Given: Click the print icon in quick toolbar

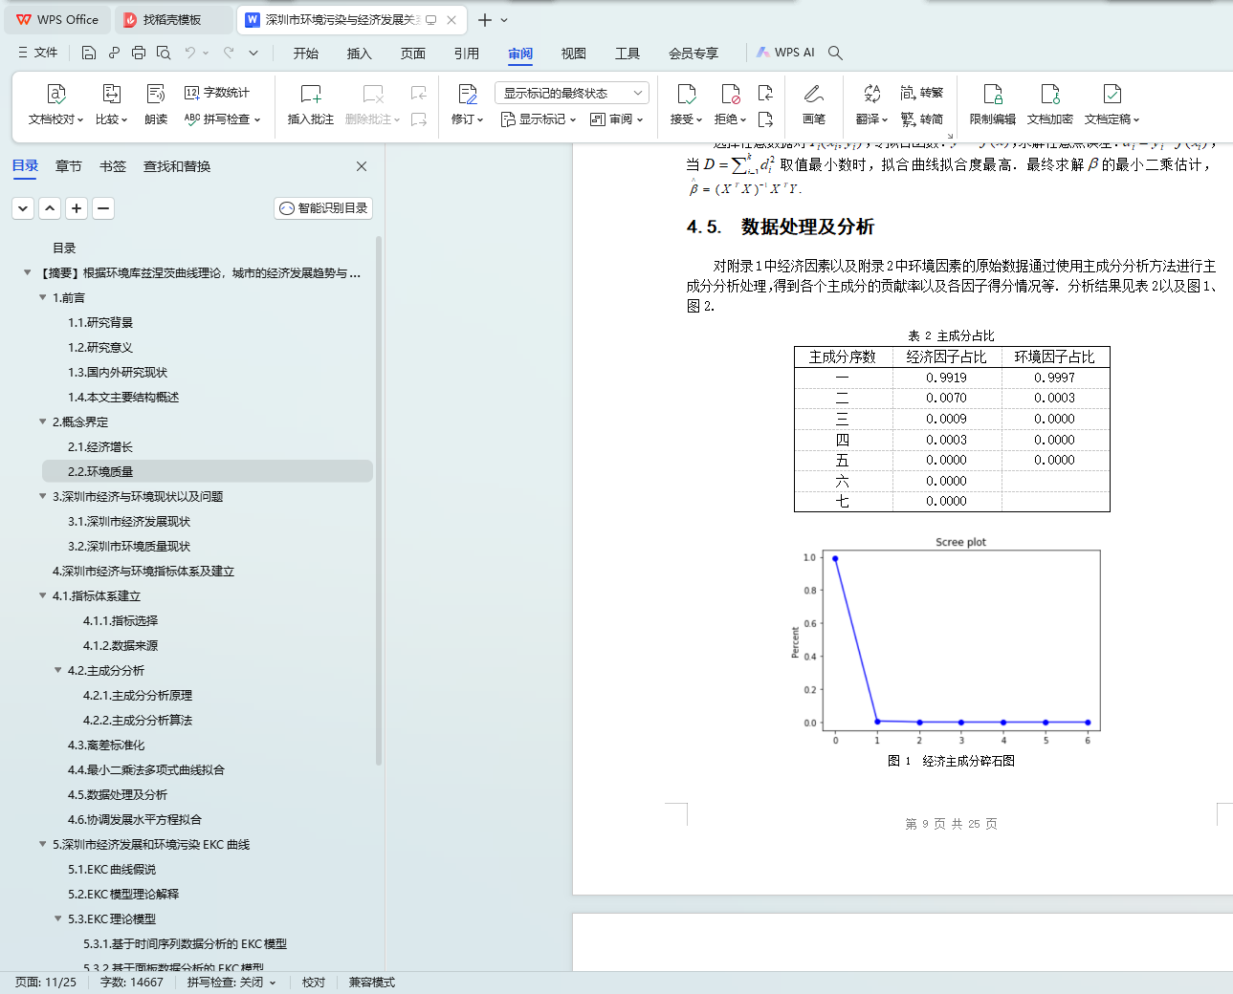Looking at the screenshot, I should point(139,53).
